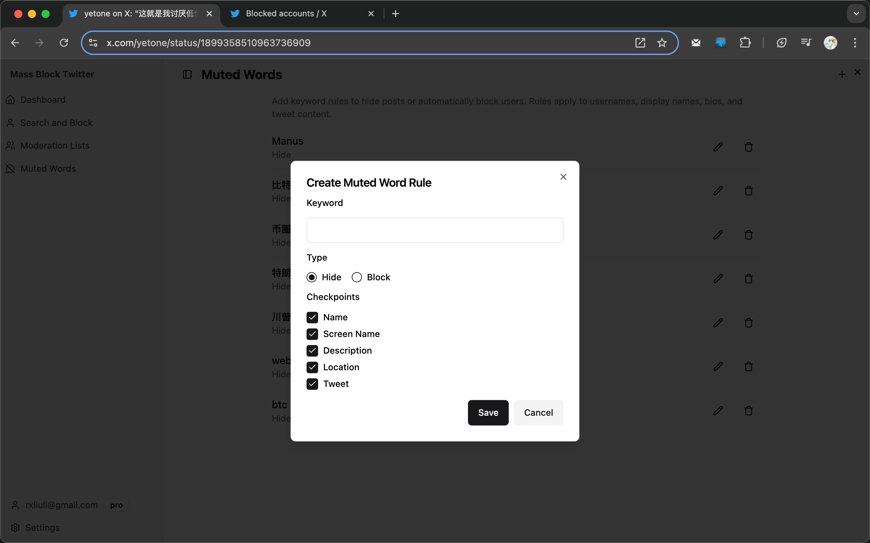Disable the Location checkpoint checkbox
This screenshot has width=870, height=543.
(x=312, y=367)
